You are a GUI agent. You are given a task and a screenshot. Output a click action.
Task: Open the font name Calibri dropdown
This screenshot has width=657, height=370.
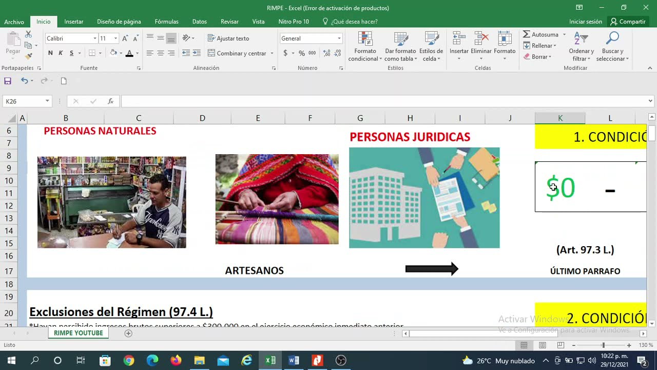click(95, 39)
